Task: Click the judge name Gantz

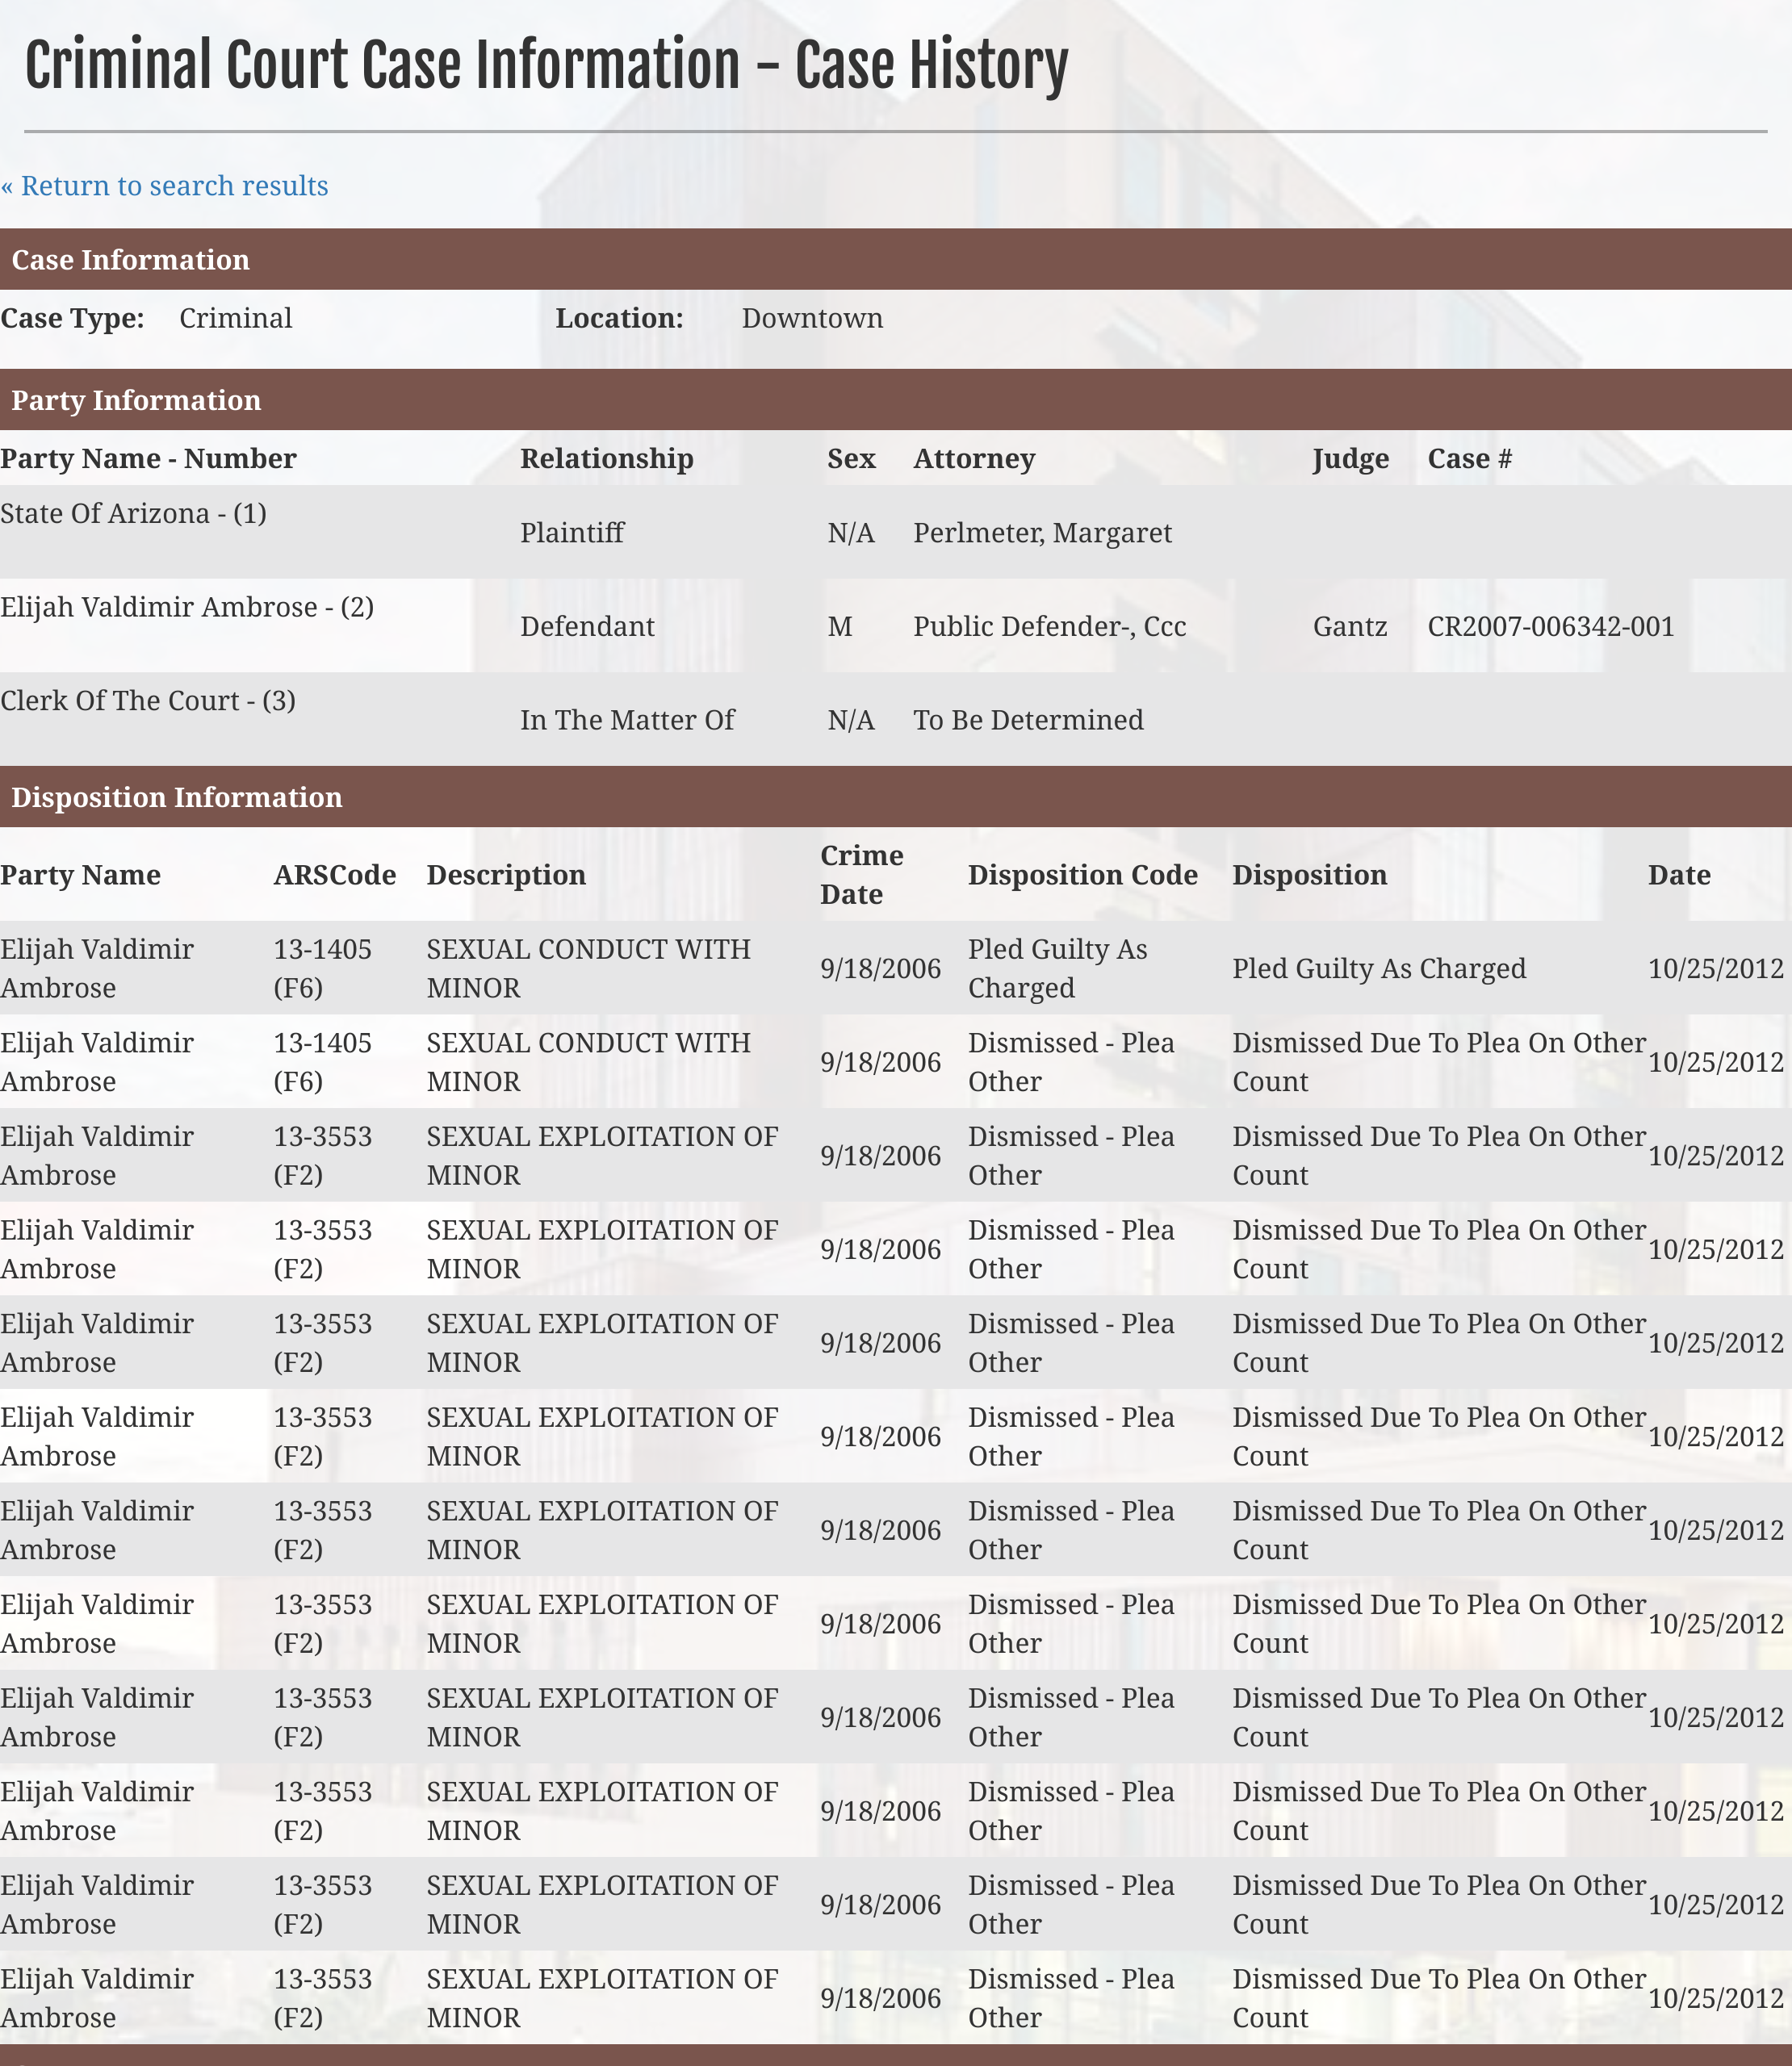Action: tap(1350, 627)
